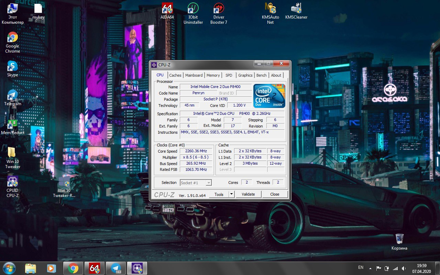Switch to the SPD tab
The width and height of the screenshot is (440, 275).
coord(229,75)
